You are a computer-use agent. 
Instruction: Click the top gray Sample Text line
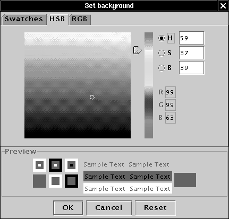(x=126, y=164)
